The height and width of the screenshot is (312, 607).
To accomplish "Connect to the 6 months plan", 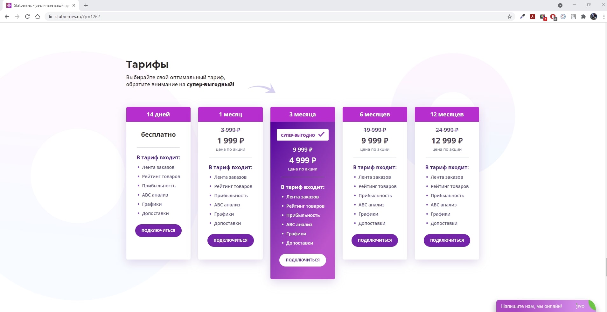I will pyautogui.click(x=375, y=240).
